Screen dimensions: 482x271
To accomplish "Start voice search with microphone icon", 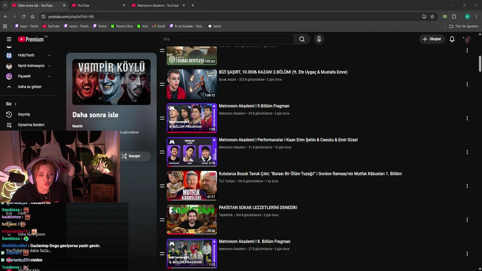I will [x=319, y=39].
